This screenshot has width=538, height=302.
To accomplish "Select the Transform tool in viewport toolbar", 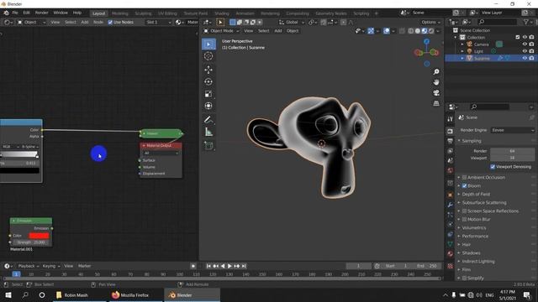I will [208, 106].
